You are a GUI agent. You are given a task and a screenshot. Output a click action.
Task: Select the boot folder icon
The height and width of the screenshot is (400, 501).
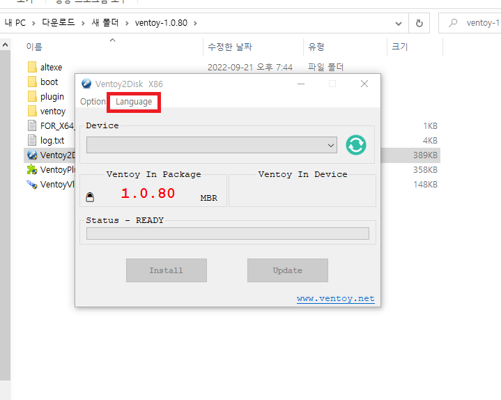point(32,82)
